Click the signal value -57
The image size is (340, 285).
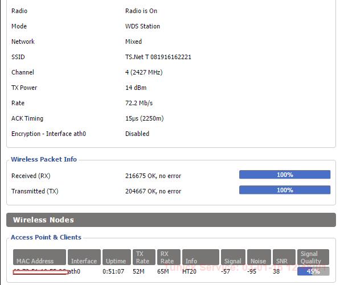tap(226, 271)
